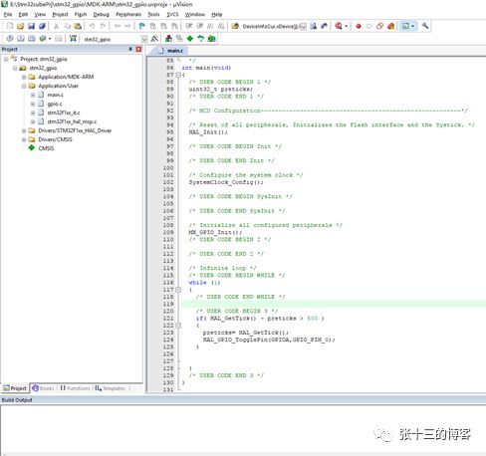Switch to the Functions panel tab
The height and width of the screenshot is (456, 486).
pos(75,388)
